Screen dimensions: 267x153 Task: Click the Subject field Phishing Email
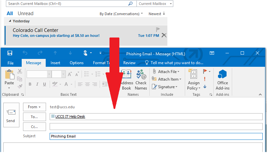tap(156, 136)
